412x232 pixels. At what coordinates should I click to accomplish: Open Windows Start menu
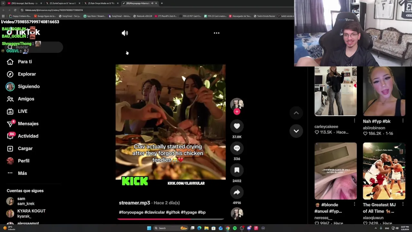pos(149,228)
